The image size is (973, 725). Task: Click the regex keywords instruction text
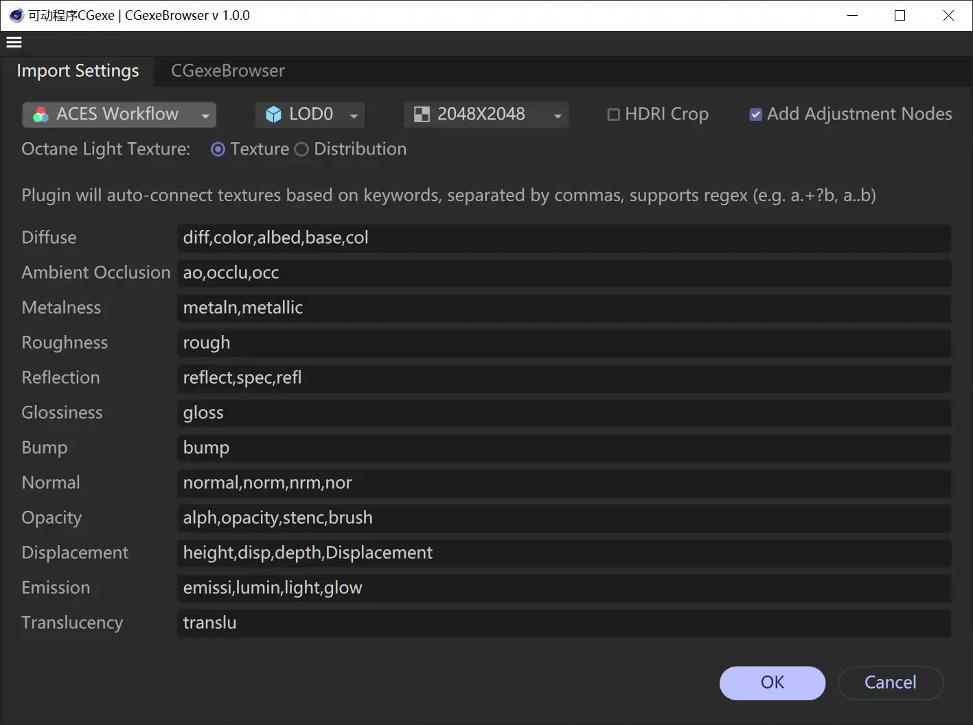click(448, 196)
